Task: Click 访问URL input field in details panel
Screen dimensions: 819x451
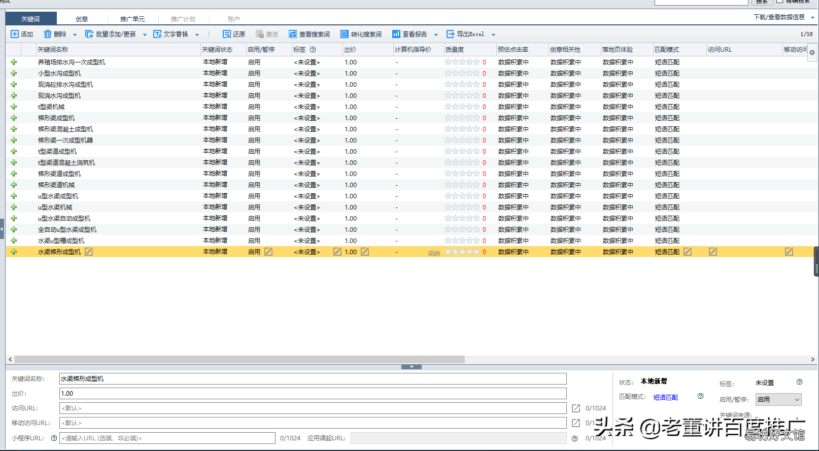Action: point(313,408)
